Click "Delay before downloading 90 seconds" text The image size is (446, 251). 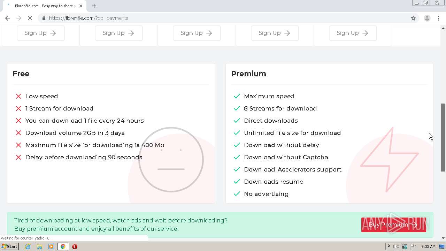(84, 157)
